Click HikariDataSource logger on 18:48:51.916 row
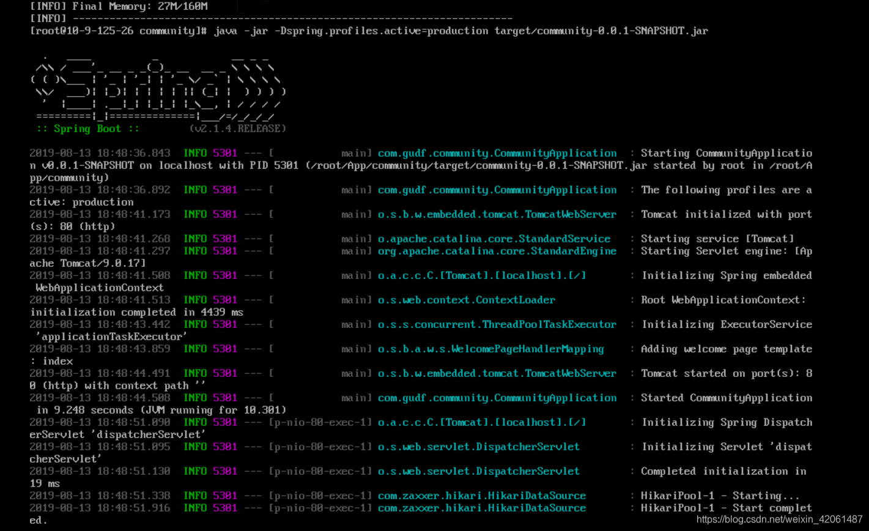Viewport: 869px width, 531px height. coord(482,508)
